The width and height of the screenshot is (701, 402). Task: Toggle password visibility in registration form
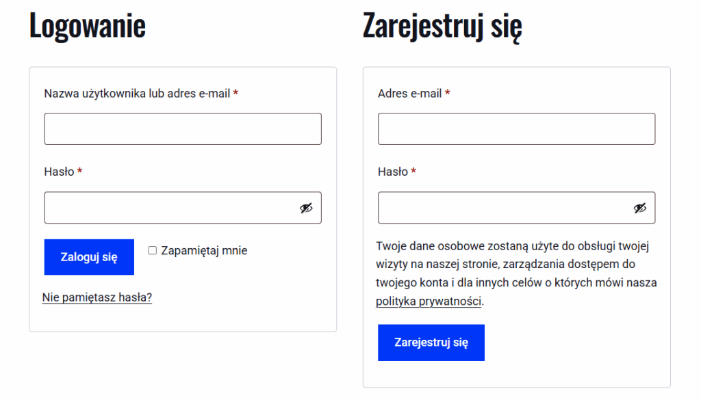tap(639, 208)
